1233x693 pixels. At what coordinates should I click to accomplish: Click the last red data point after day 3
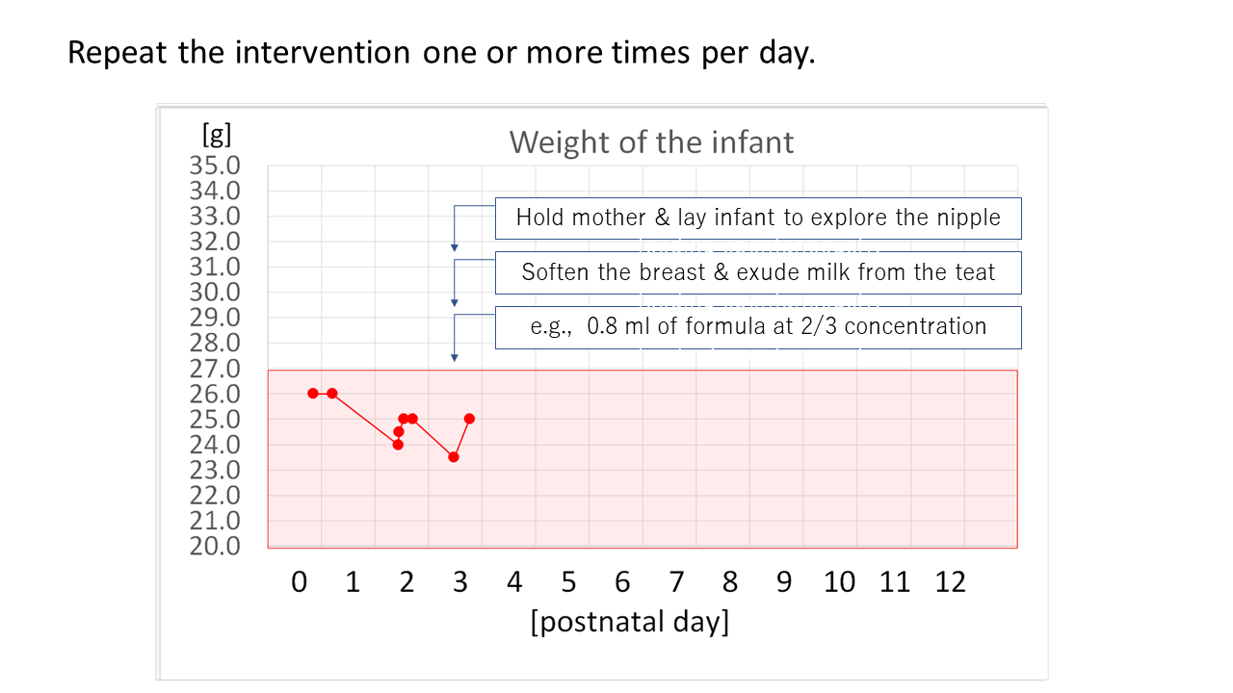469,419
